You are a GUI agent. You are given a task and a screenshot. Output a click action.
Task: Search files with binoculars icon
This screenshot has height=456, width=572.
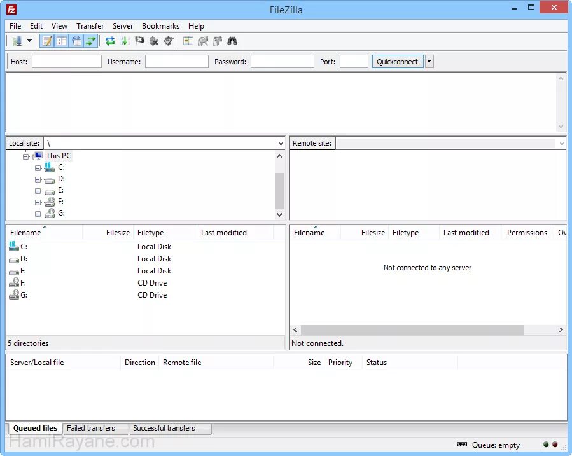coord(232,41)
